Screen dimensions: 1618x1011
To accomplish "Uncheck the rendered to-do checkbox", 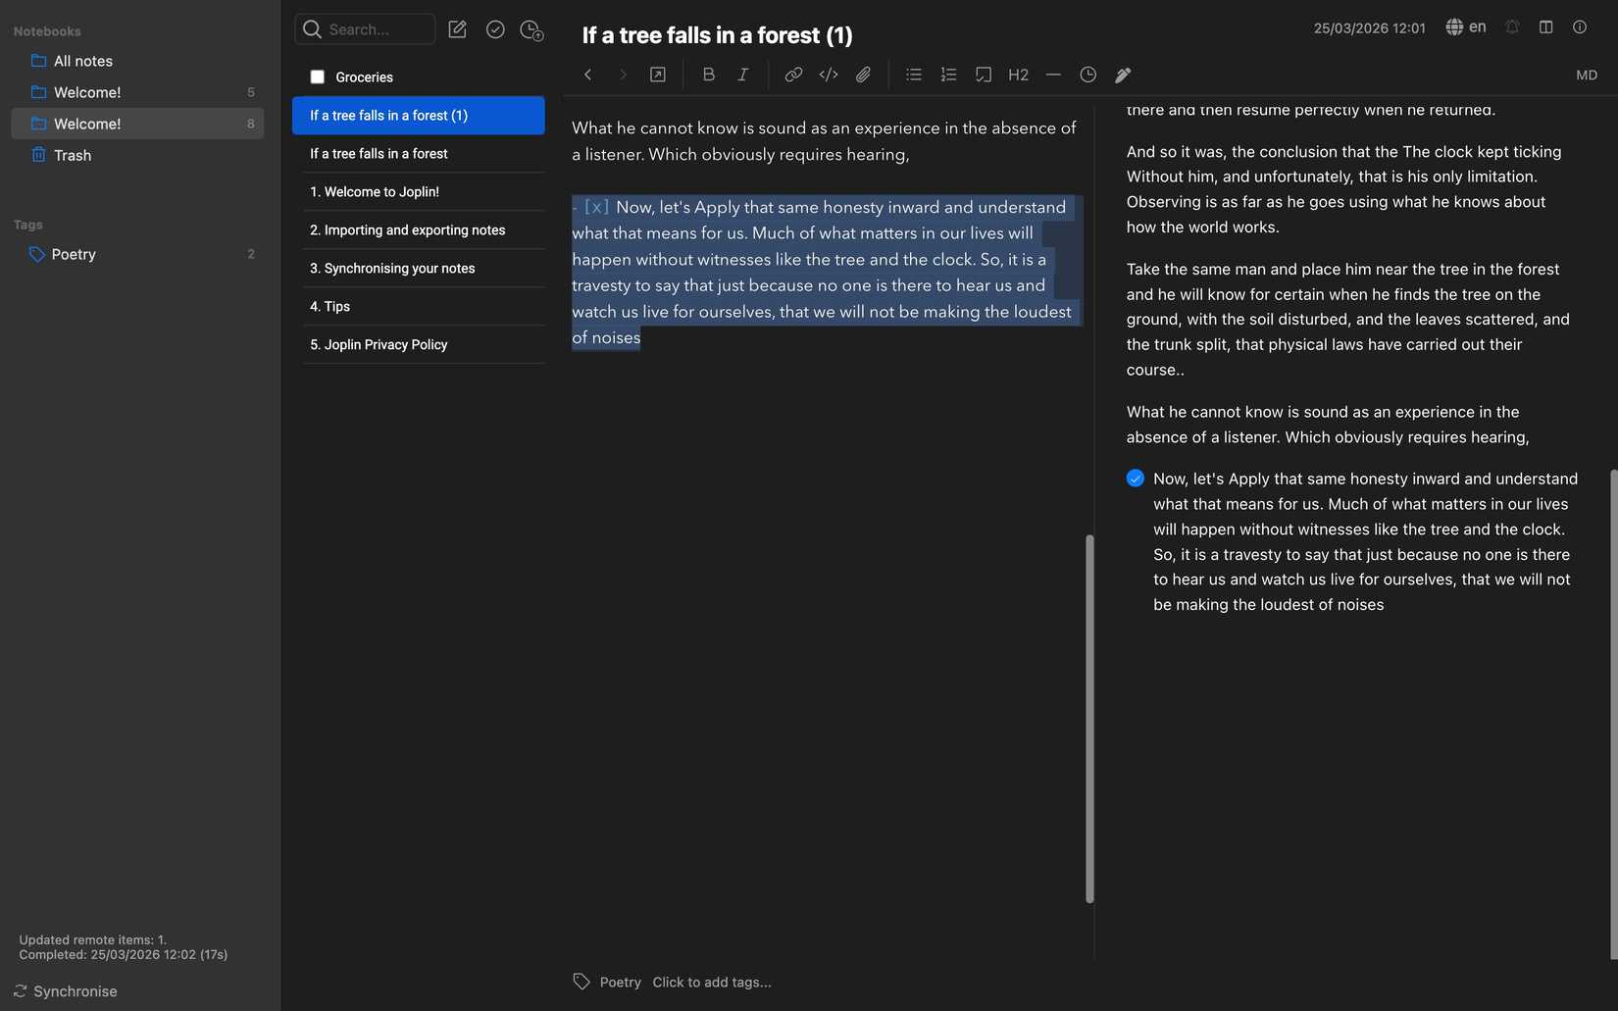I will [1135, 479].
